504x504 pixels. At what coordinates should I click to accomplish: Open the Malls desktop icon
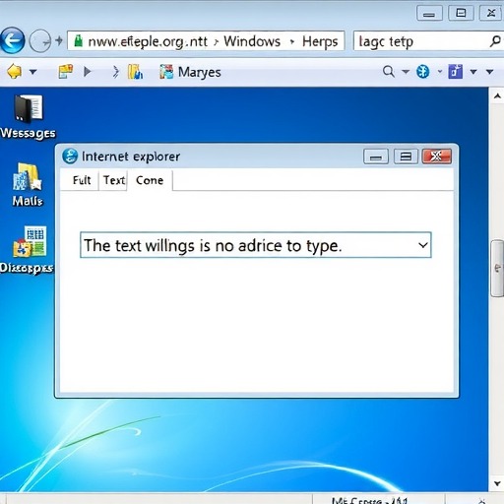(28, 185)
